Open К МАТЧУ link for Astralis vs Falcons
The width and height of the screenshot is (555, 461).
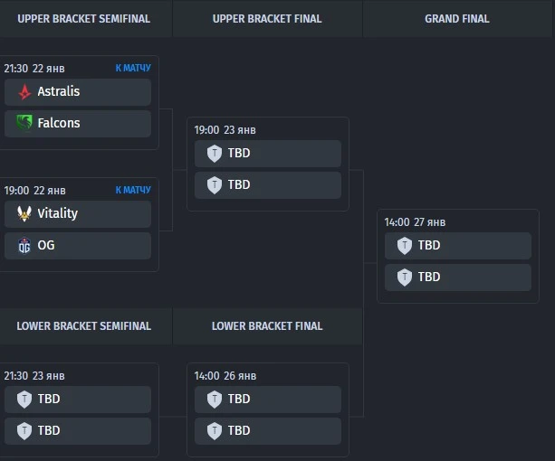(133, 68)
